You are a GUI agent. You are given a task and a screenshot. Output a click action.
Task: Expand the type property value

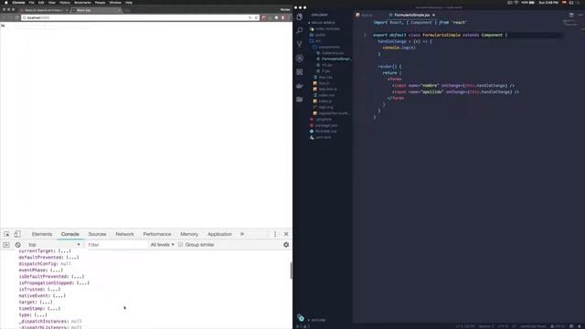pos(40,314)
